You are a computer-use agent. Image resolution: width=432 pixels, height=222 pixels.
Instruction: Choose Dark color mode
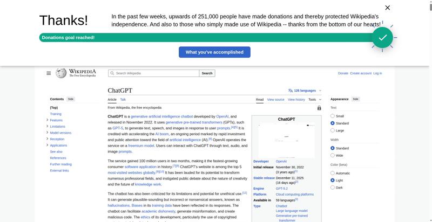(x=333, y=188)
